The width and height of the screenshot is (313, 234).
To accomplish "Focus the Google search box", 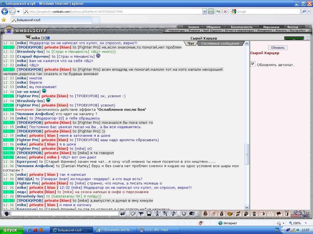I will (x=268, y=12).
